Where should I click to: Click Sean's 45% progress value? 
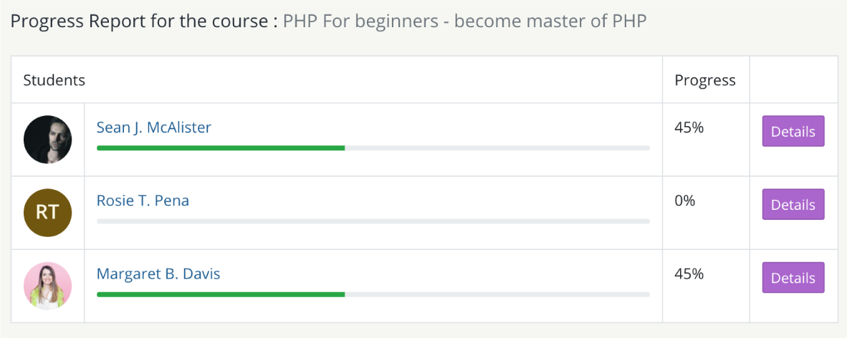click(689, 128)
